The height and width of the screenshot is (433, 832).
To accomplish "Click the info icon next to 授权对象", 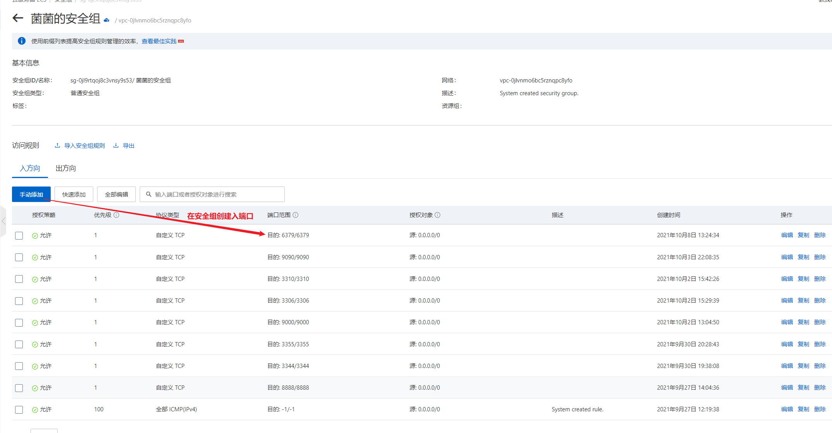I will pyautogui.click(x=437, y=215).
